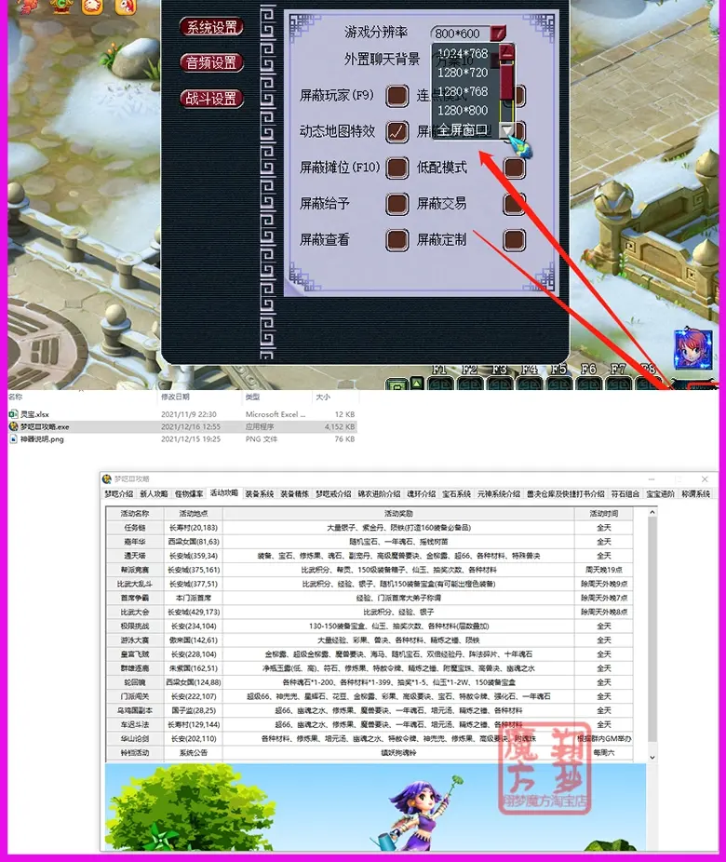Screen dimensions: 726x862
Task: Switch to the 宝石系统 tab
Action: [x=457, y=493]
